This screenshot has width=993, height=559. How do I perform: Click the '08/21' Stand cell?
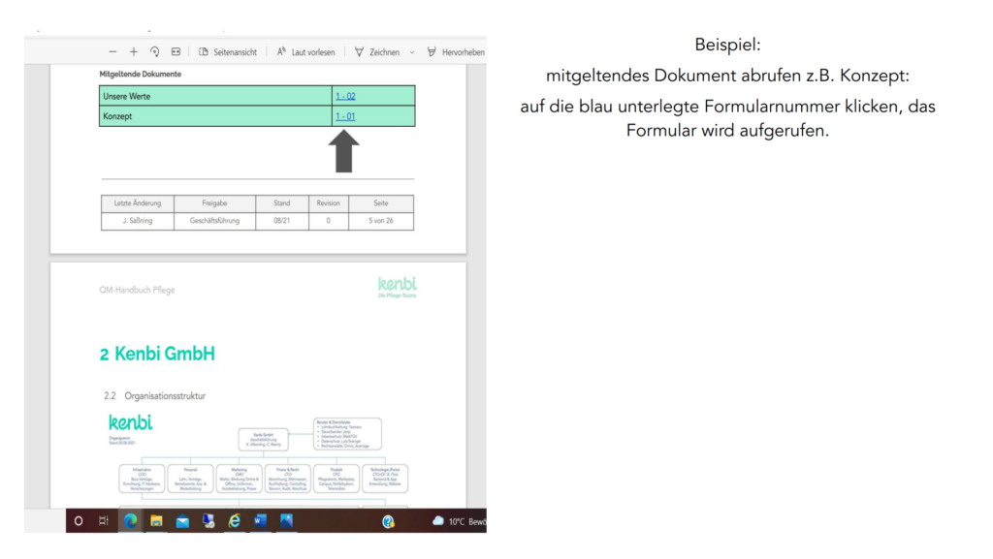[282, 221]
